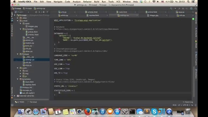
Task: Open the Refactor menu
Action: click(x=87, y=2)
